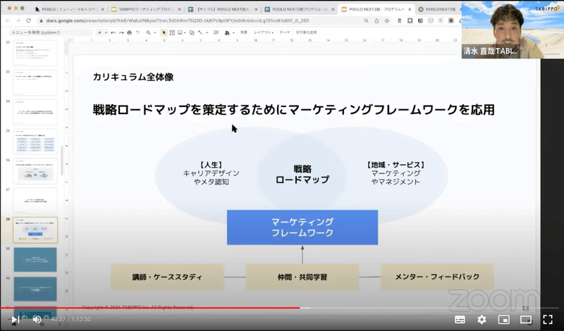The height and width of the screenshot is (331, 564).
Task: Click the browser back arrow
Action: tap(8, 21)
